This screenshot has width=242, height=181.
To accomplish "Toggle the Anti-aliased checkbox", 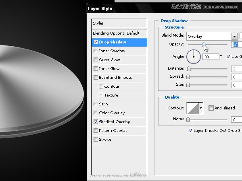I will (211, 108).
